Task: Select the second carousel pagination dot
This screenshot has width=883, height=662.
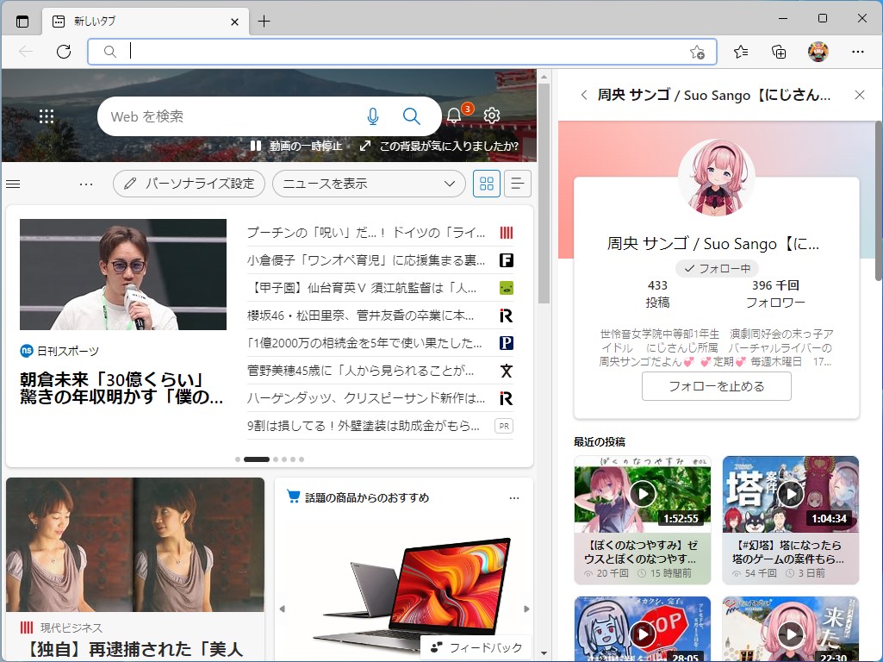Action: (255, 459)
